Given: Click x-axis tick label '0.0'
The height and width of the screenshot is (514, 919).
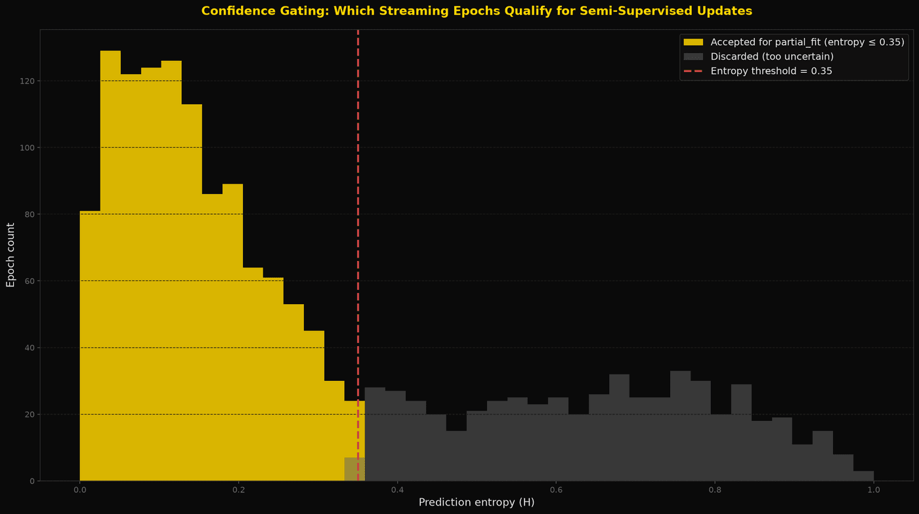Looking at the screenshot, I should (80, 490).
